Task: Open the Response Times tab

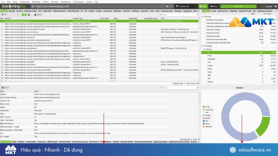Action: 245,11
